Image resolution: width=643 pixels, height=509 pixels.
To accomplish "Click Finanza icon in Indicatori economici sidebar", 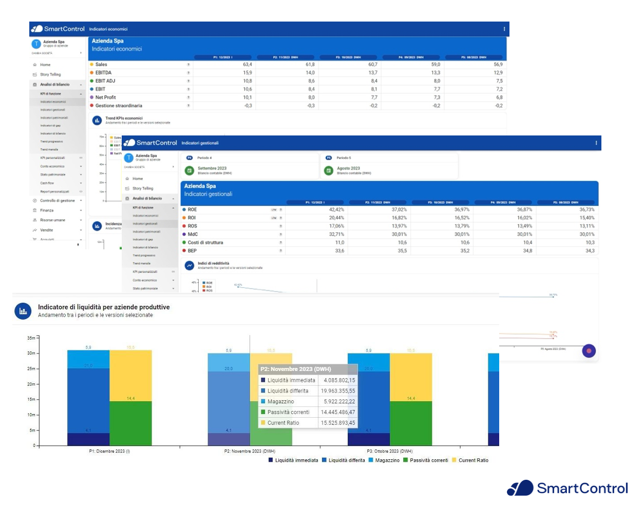I will tap(35, 210).
